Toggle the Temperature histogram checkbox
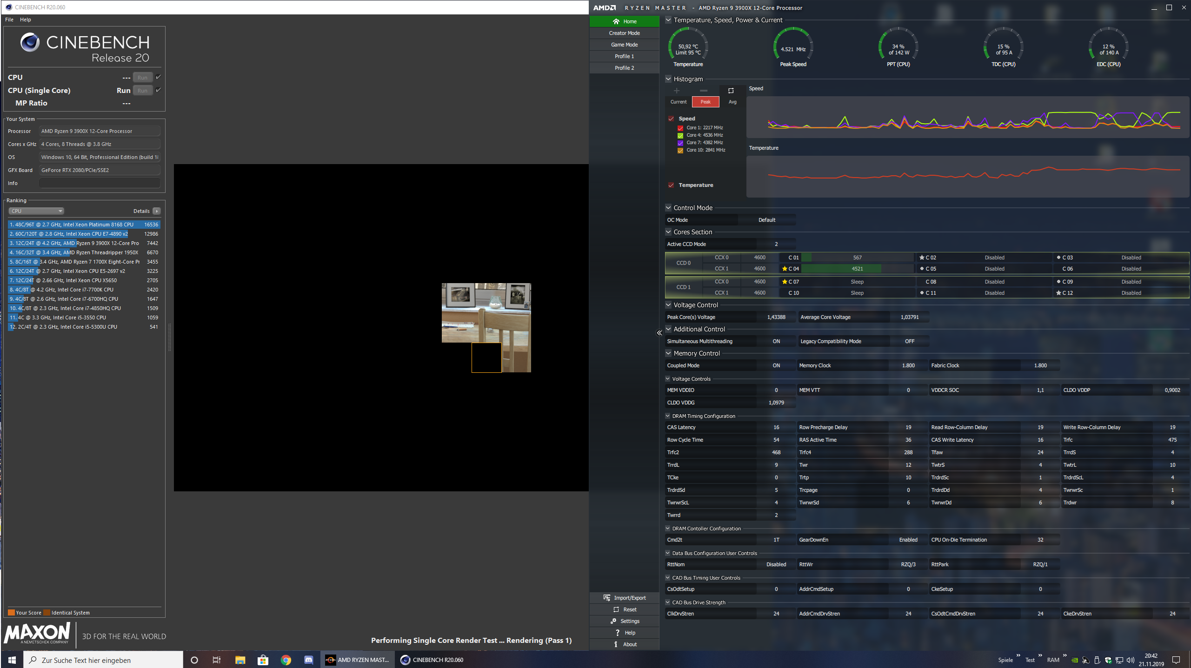The image size is (1191, 668). point(671,185)
